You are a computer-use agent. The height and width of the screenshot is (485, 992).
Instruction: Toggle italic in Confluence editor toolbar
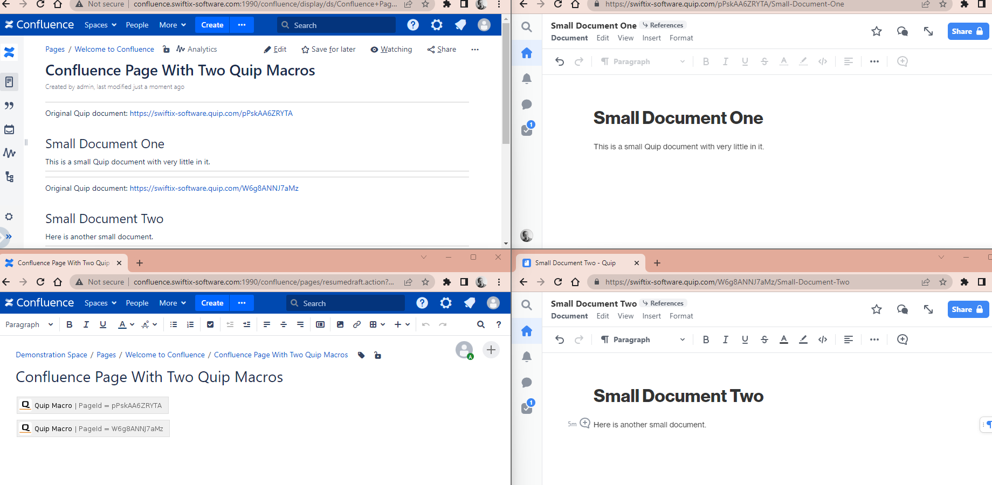point(86,324)
